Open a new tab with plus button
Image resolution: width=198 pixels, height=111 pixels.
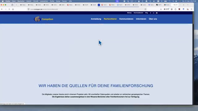point(183,5)
